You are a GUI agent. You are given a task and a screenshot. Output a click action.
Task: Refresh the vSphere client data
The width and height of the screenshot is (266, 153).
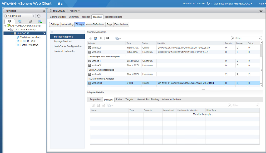tap(209, 3)
